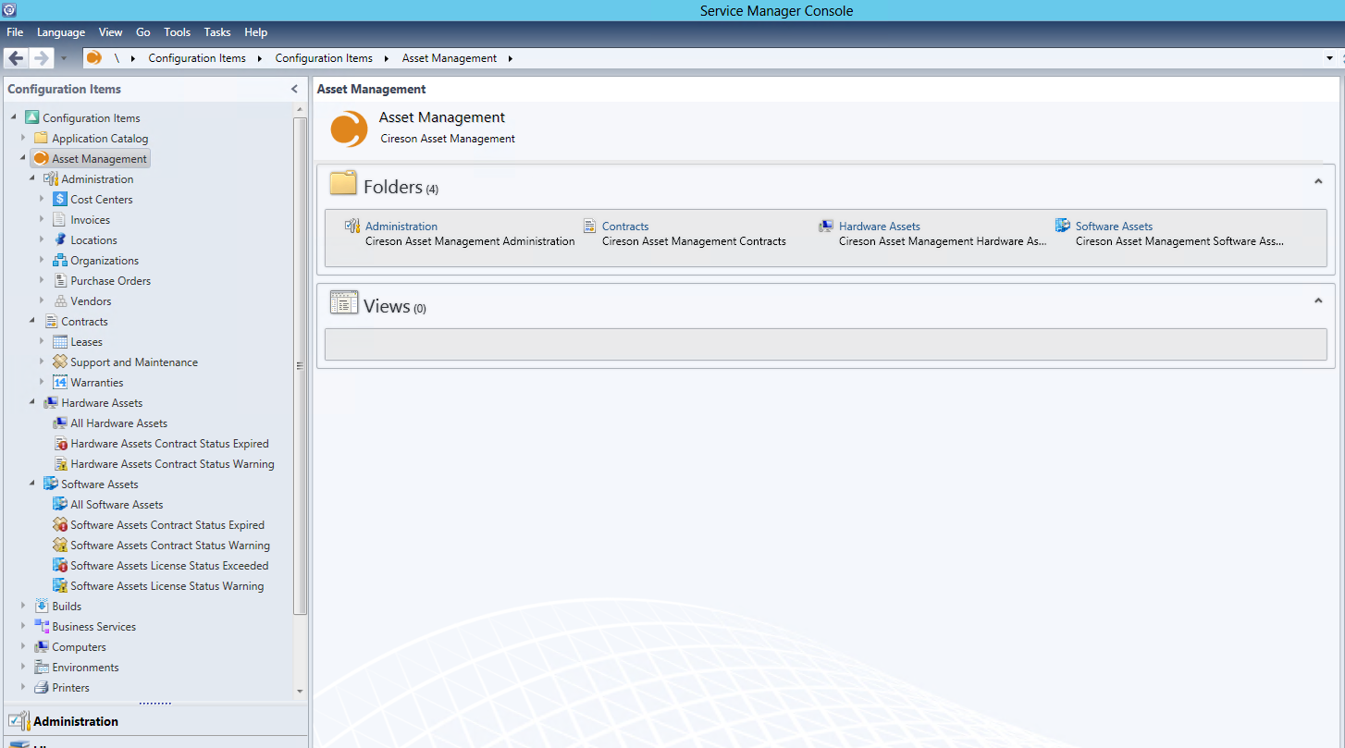Expand the Cost Centers node

[x=42, y=199]
